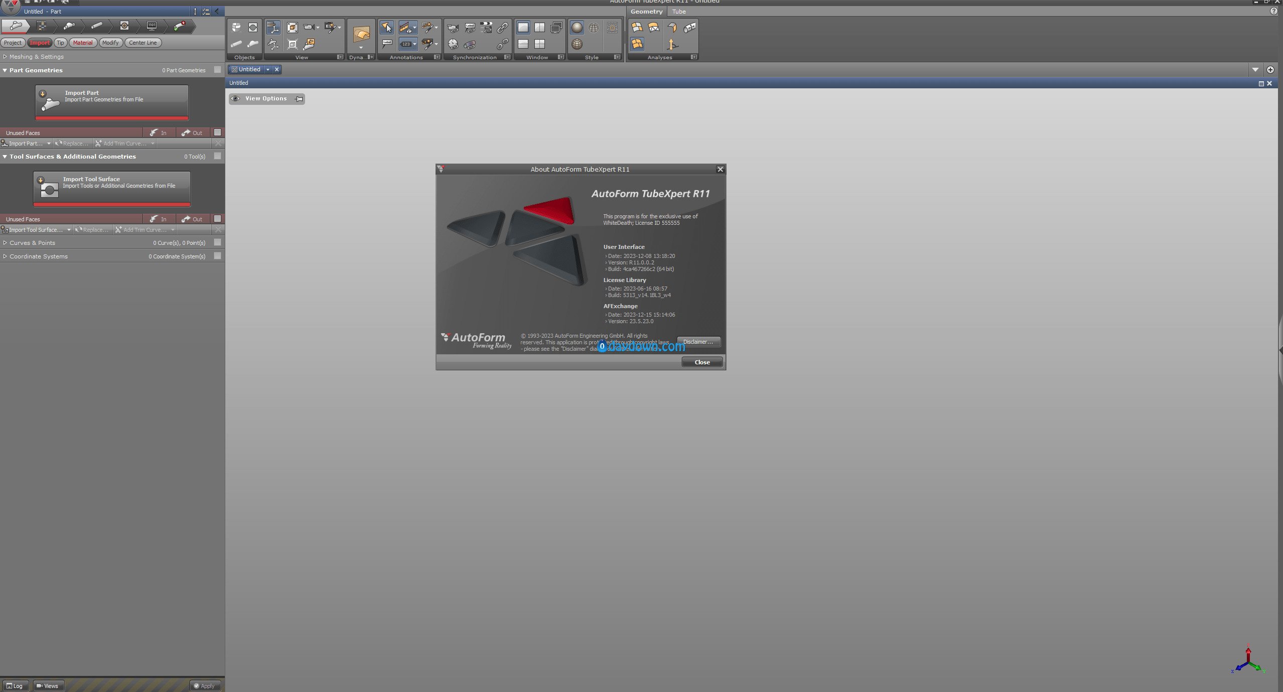Click the camera link icon in Synchronization

453,28
